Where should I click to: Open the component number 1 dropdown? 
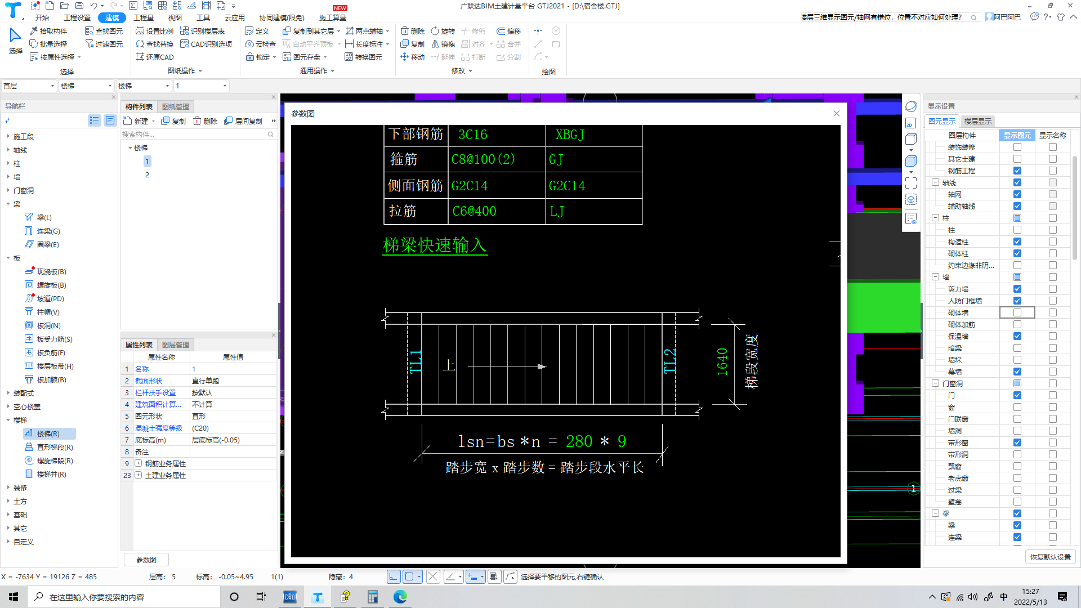201,86
